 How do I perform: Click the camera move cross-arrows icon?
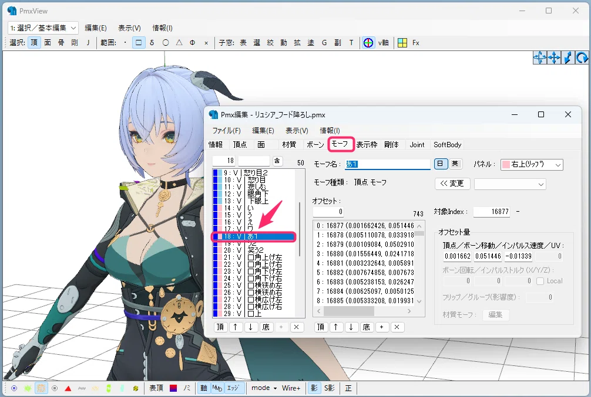tap(554, 57)
